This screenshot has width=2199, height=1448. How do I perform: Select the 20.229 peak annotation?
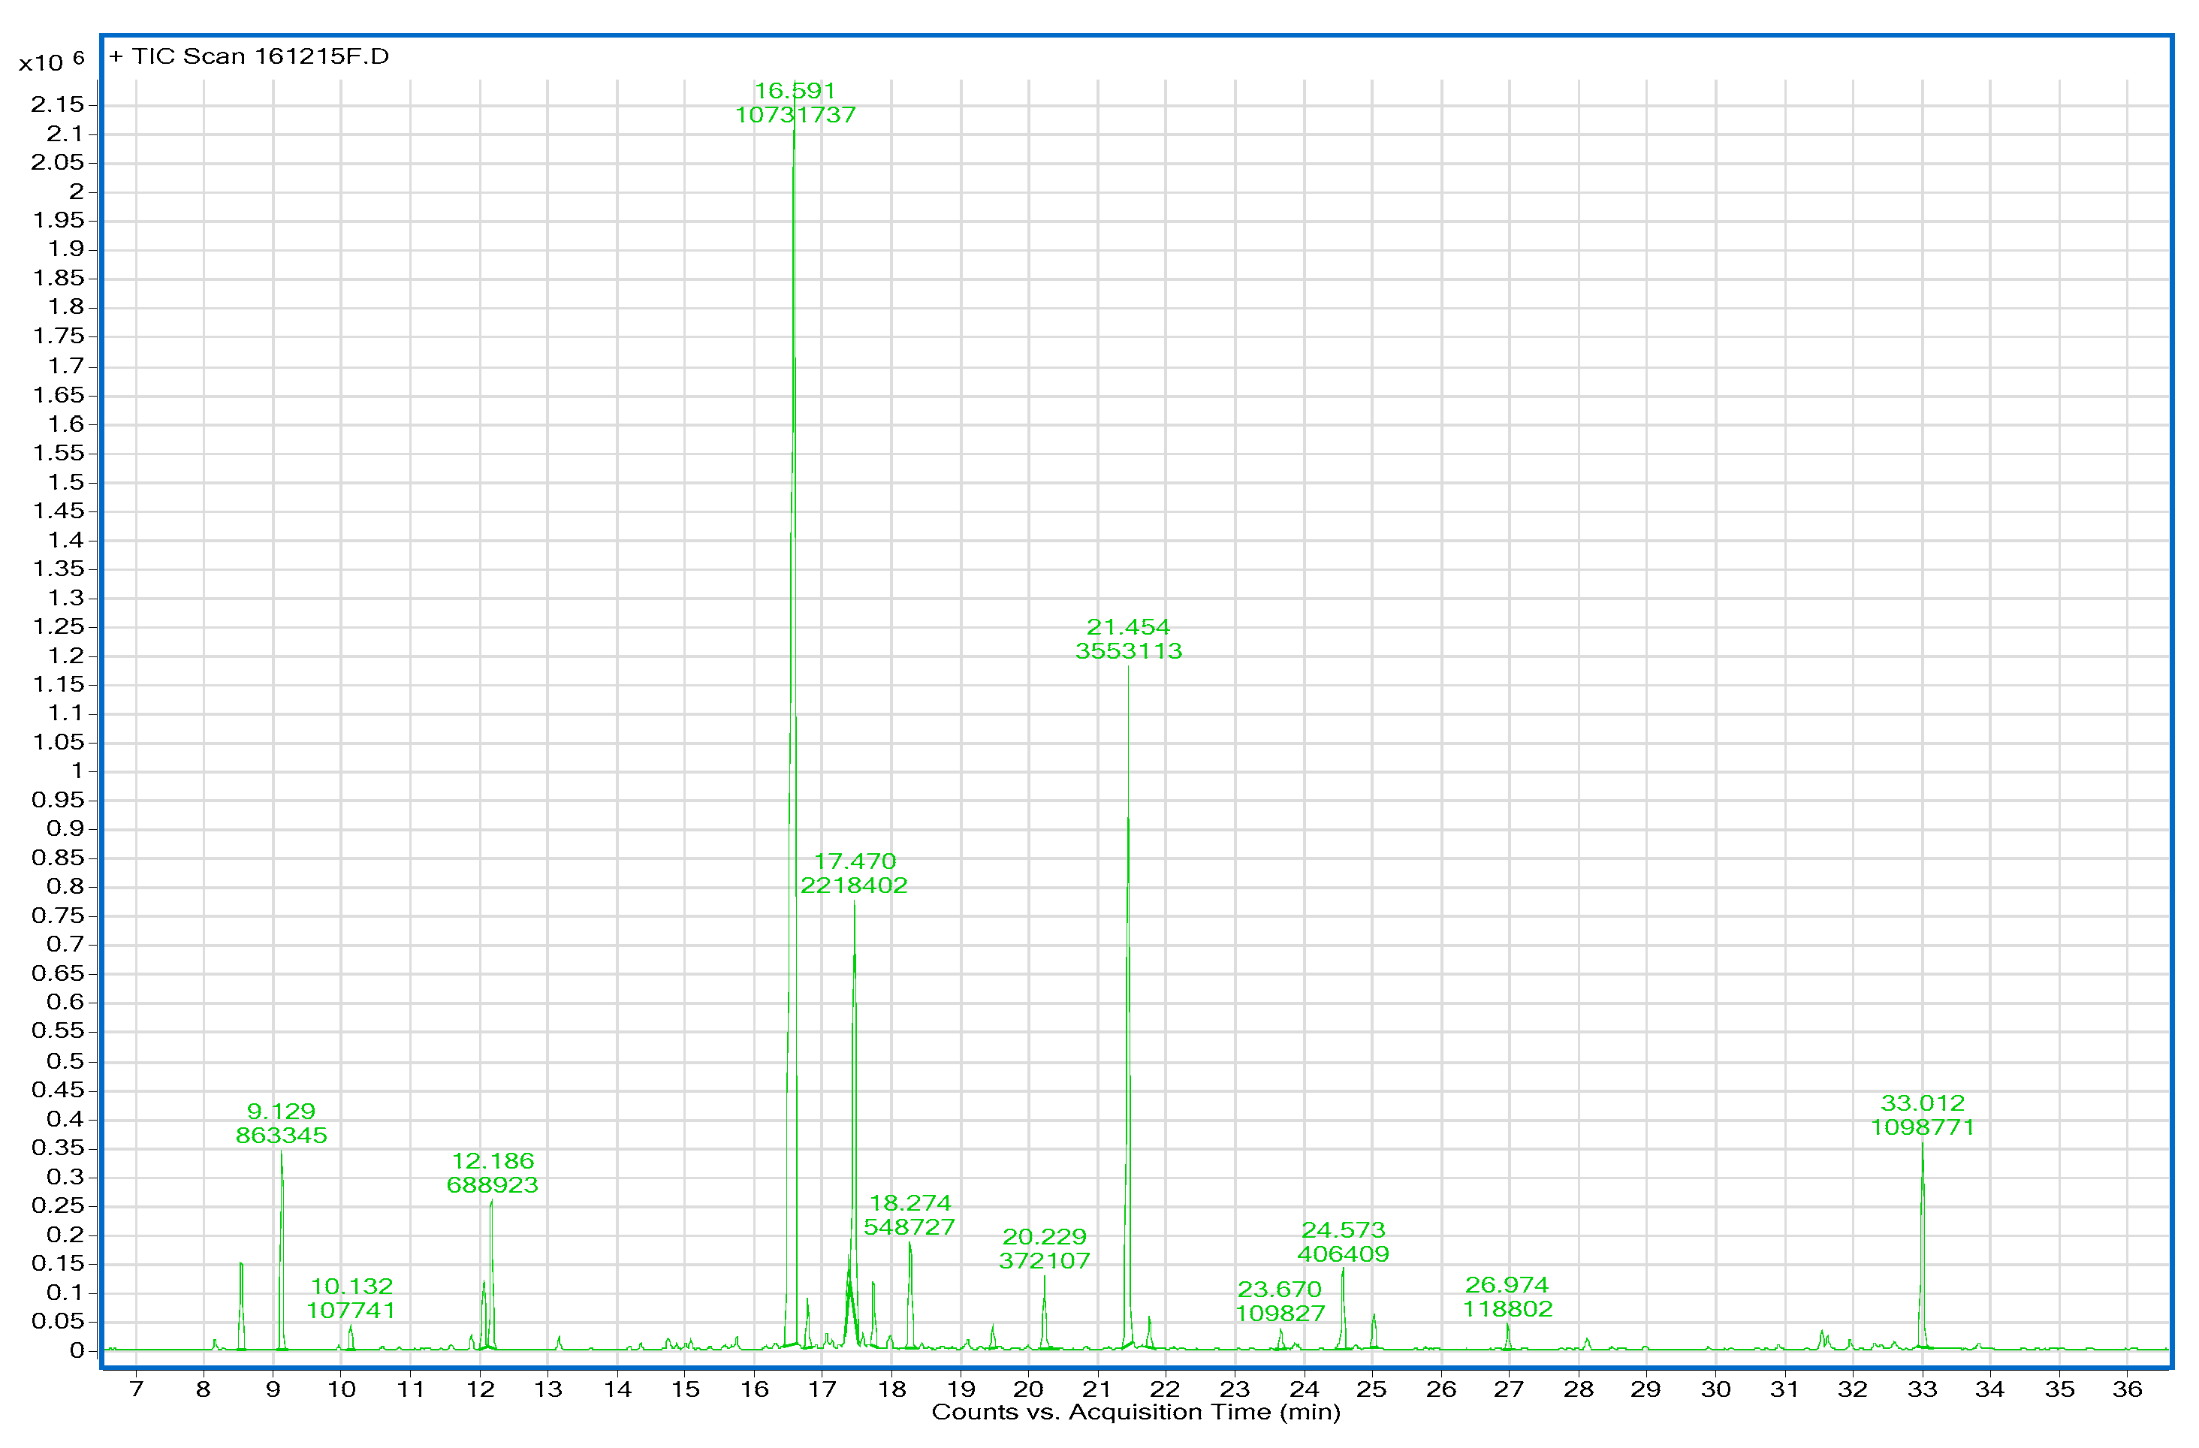point(1044,1237)
